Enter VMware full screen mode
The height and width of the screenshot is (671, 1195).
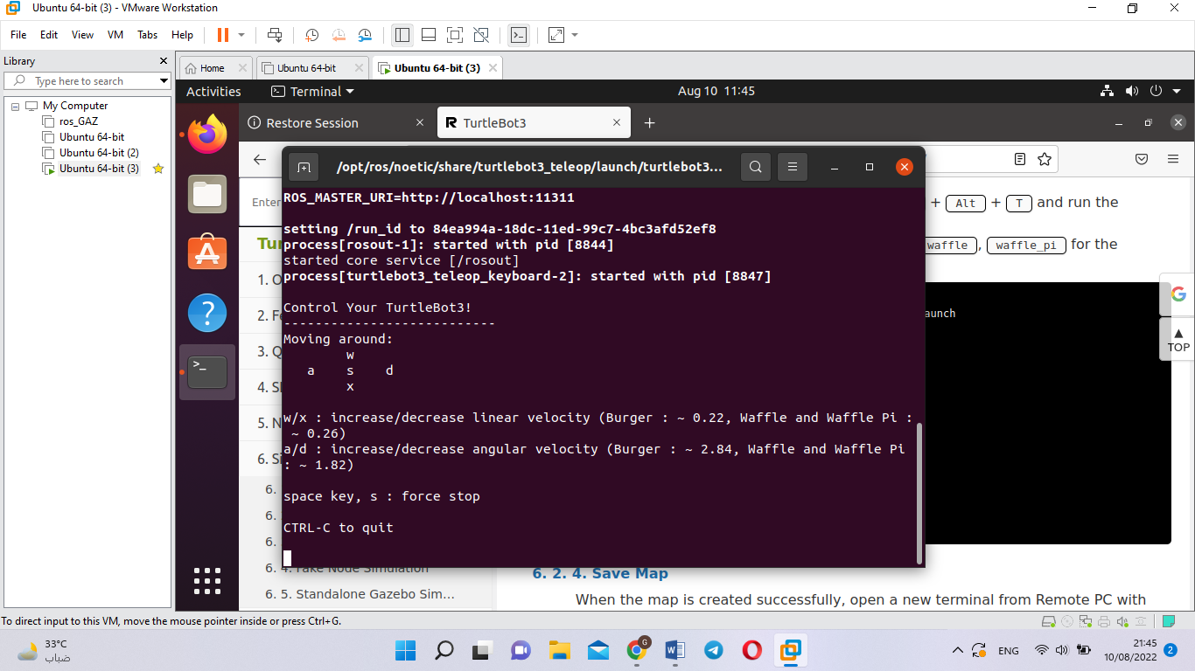point(454,35)
